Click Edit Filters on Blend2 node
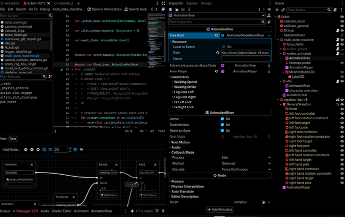This screenshot has height=217, width=345. coord(108,195)
